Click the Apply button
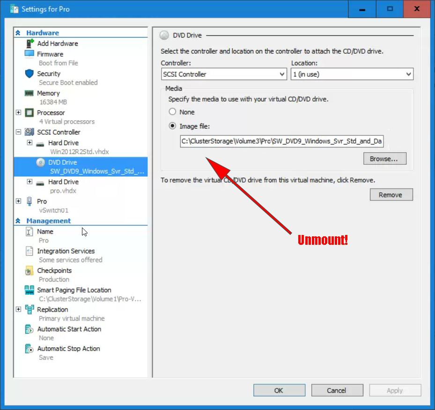 point(395,390)
